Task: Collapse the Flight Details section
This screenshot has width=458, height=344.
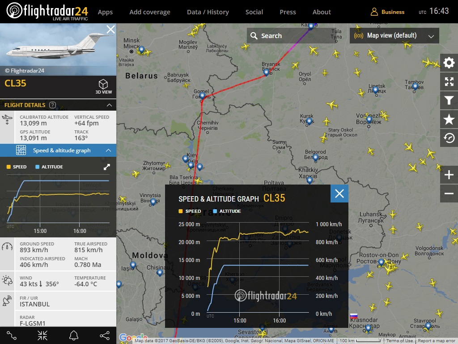Action: (x=109, y=105)
